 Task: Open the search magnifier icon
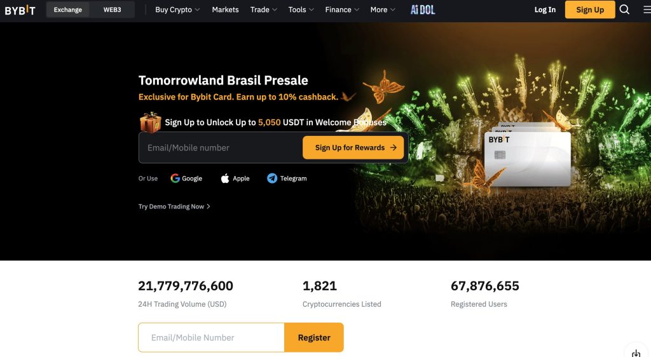(x=624, y=10)
